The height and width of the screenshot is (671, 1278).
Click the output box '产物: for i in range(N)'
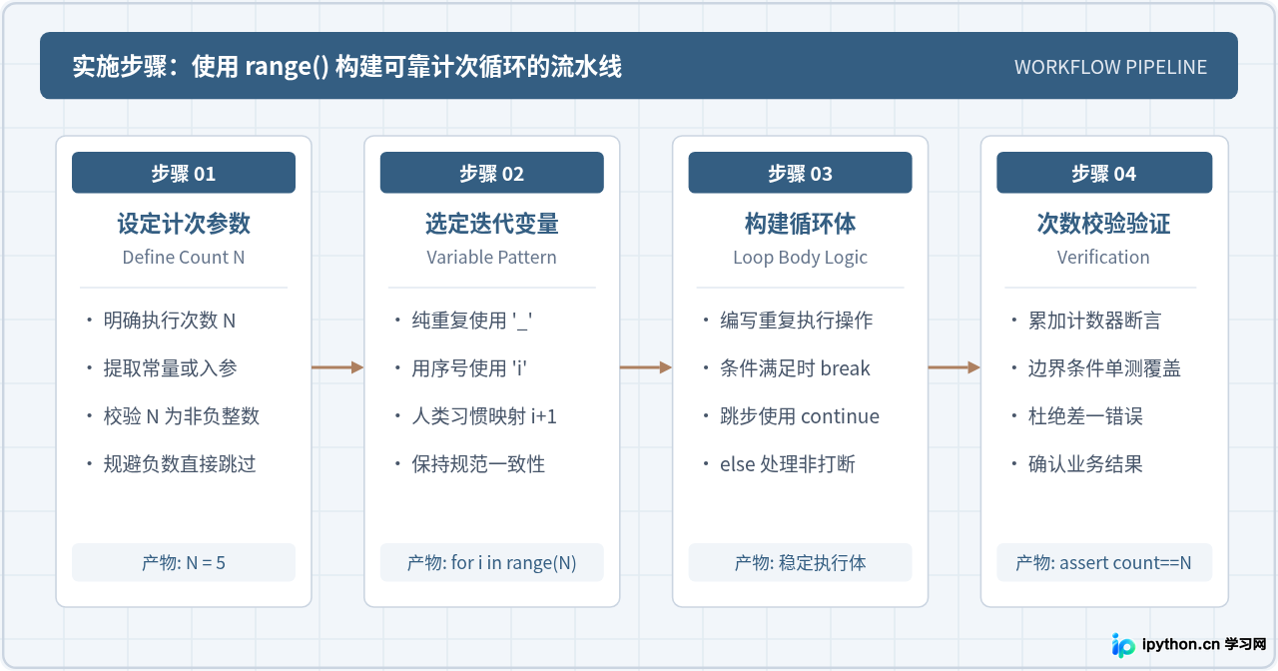pyautogui.click(x=491, y=562)
